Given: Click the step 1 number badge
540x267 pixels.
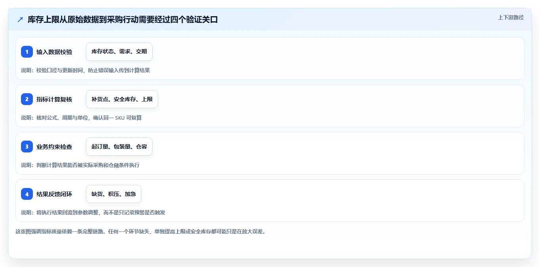Looking at the screenshot, I should coord(27,52).
